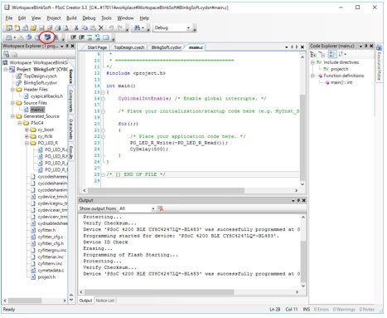Expand the cy_boot folder
Screen dimensions: 387x318
coord(27,130)
